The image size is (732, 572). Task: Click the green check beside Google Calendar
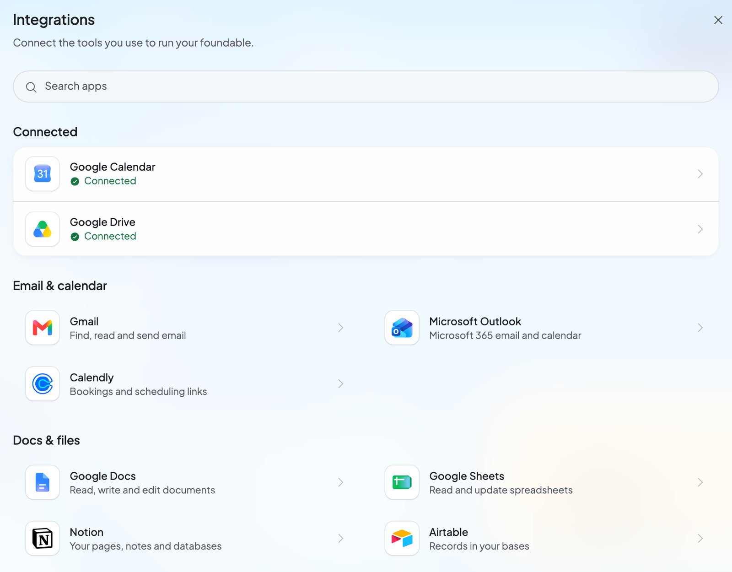[x=75, y=181]
